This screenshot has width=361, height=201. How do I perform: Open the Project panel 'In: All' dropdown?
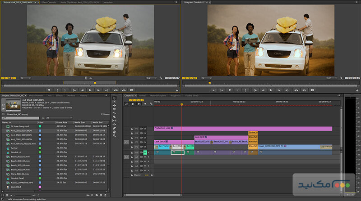click(59, 118)
